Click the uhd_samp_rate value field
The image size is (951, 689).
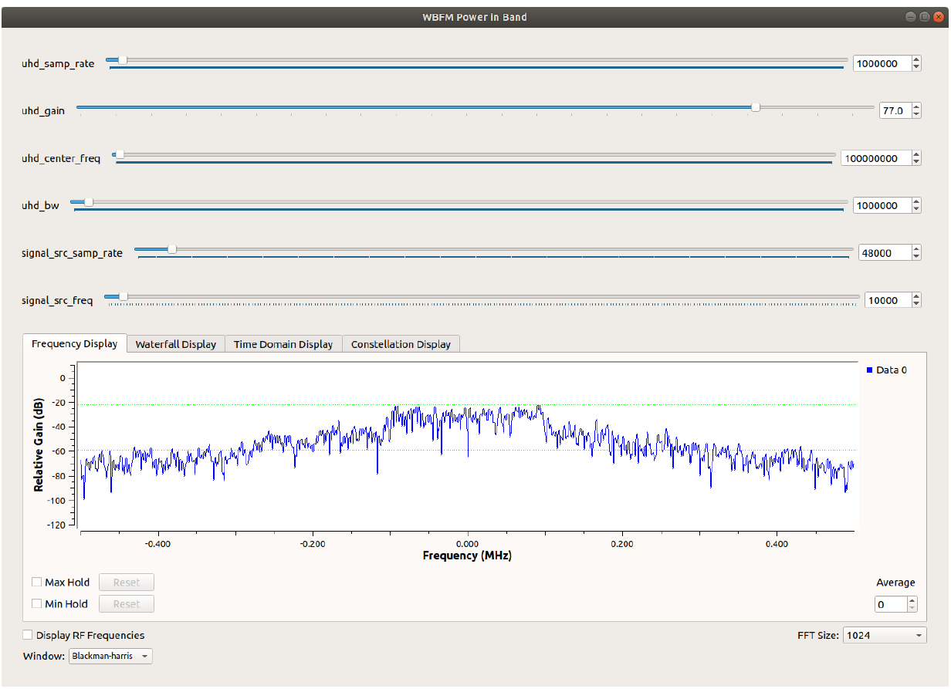[x=882, y=64]
